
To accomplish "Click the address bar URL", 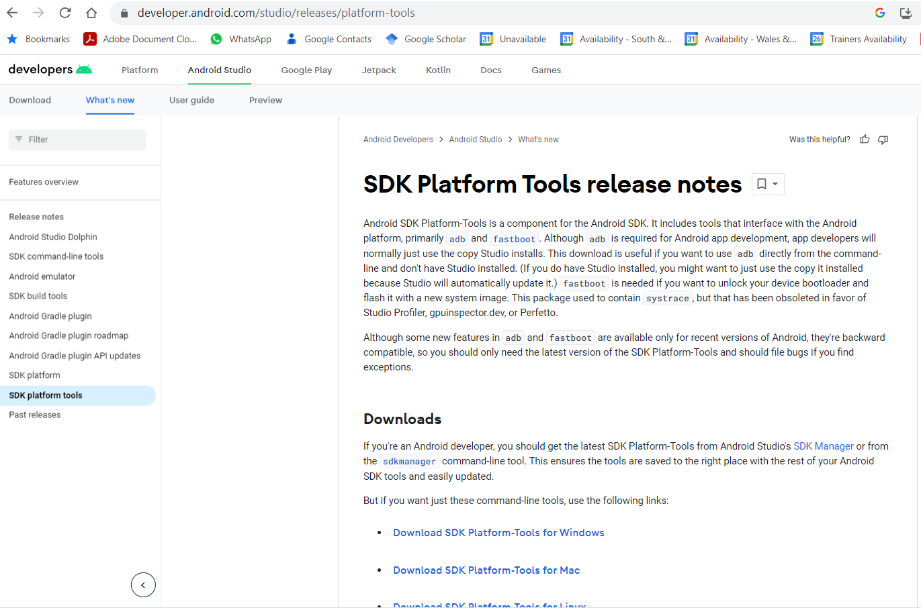I will point(276,13).
